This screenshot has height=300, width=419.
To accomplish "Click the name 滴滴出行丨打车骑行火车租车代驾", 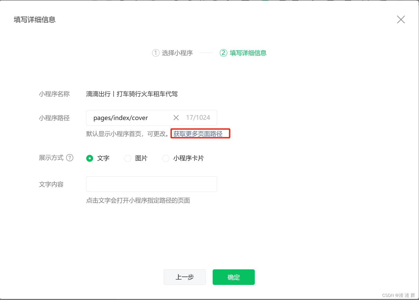I will (x=132, y=94).
